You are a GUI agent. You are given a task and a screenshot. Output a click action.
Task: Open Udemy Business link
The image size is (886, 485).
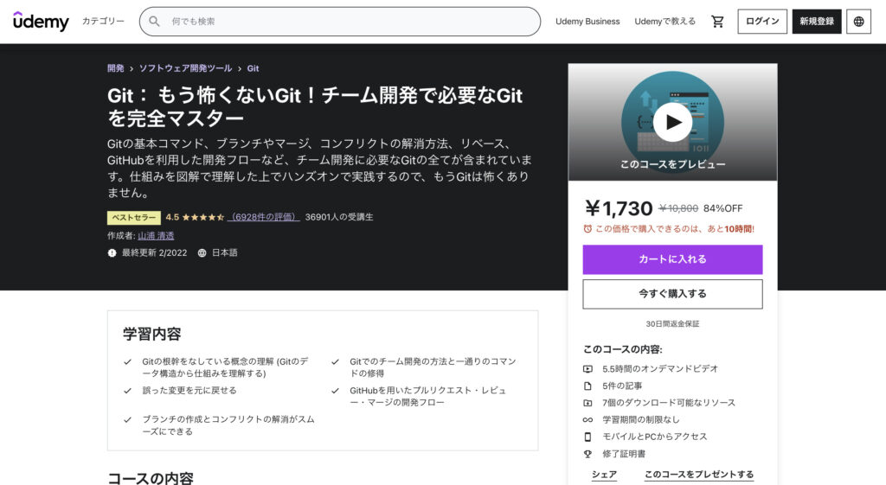[x=587, y=22]
